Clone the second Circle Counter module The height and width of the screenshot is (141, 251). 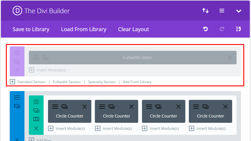[111, 107]
